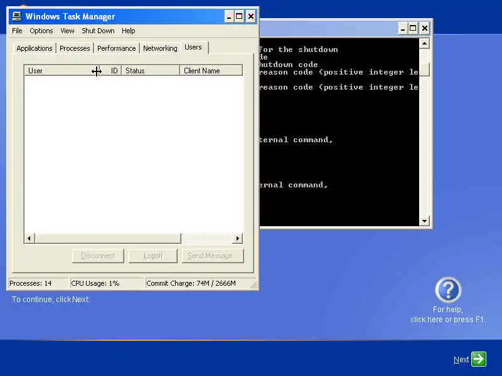Click the 'For help, click here' text
This screenshot has height=376, width=502.
click(447, 315)
